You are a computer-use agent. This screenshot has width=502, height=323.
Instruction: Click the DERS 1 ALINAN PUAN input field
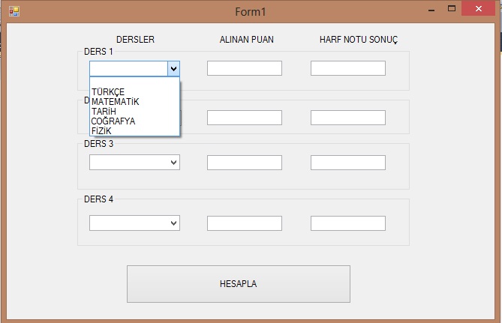(245, 68)
